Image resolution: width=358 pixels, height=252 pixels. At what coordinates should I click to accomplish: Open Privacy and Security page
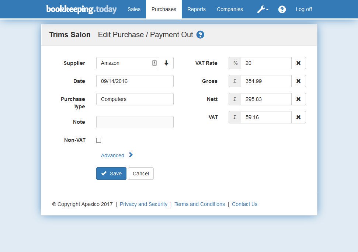point(143,204)
